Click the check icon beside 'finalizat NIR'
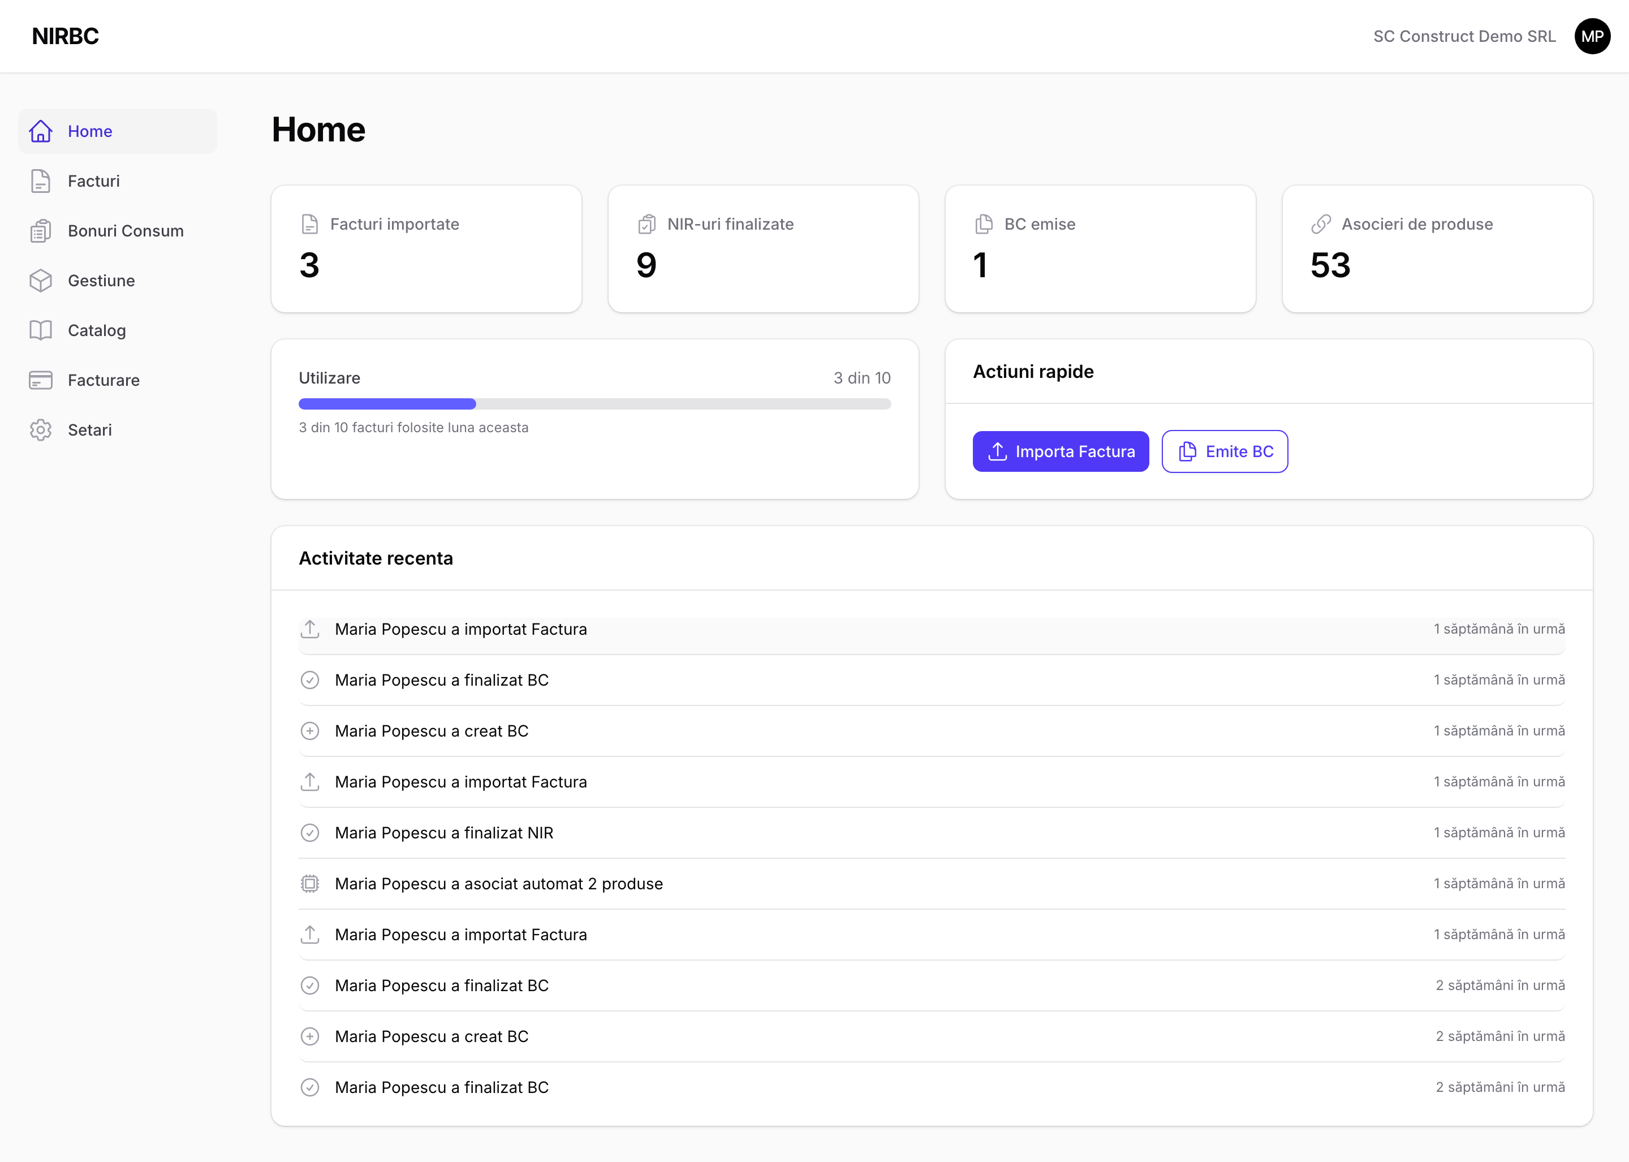Image resolution: width=1629 pixels, height=1162 pixels. coord(310,833)
